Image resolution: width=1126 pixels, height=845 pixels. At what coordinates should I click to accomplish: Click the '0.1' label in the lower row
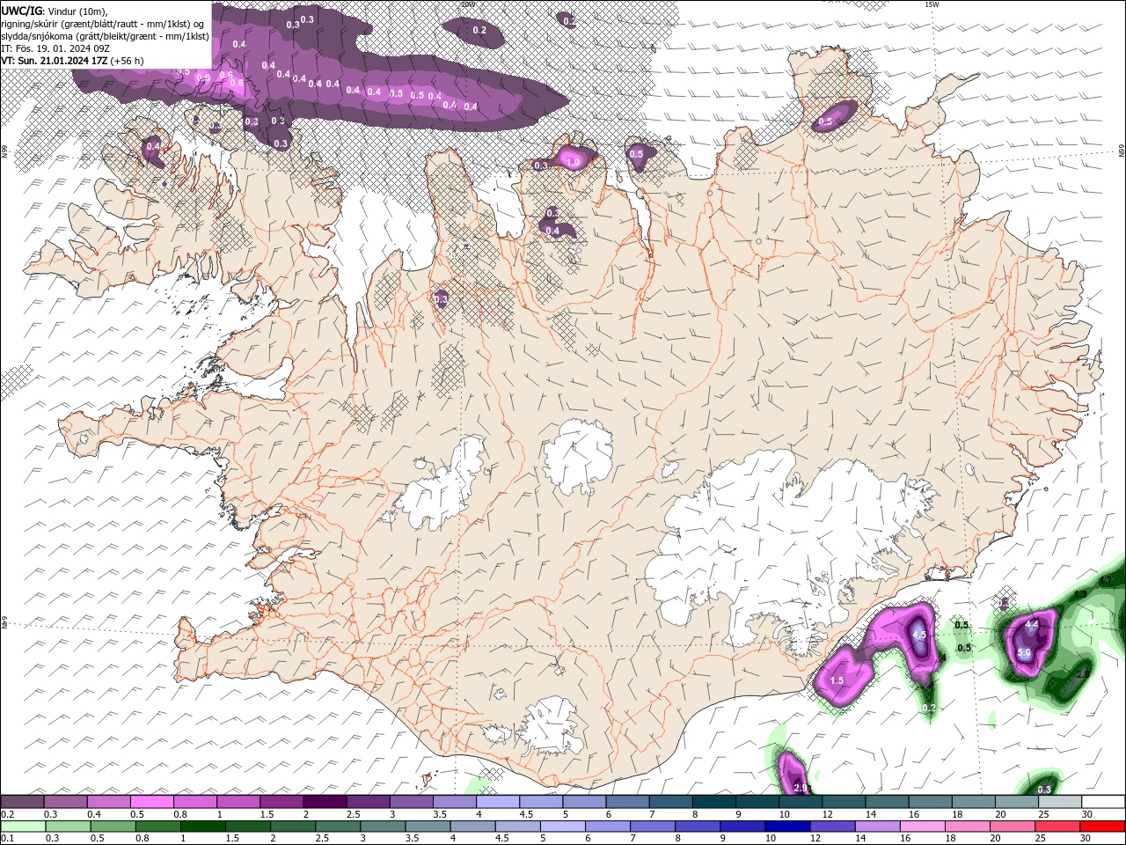[7, 839]
